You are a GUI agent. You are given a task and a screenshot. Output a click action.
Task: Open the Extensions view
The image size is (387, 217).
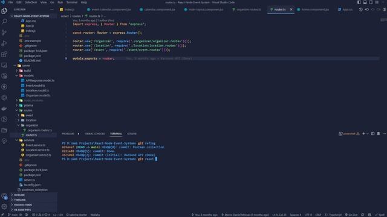tap(4, 54)
